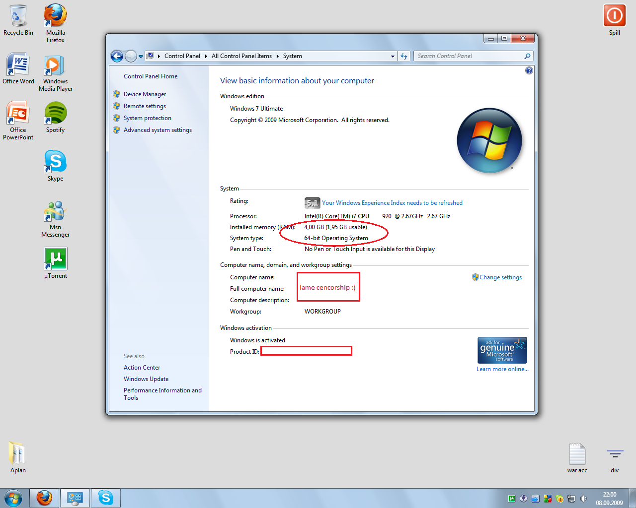
Task: Open Control Panel Home
Action: pos(151,76)
